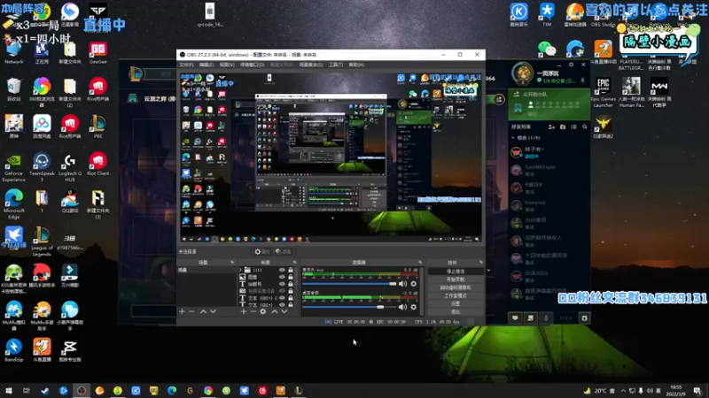Toggle visibility of fifth source text row
This screenshot has width=709, height=398.
coord(282,298)
